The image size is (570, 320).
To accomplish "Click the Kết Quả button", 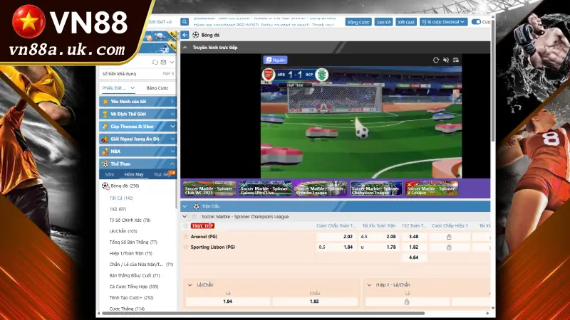I will click(x=406, y=22).
